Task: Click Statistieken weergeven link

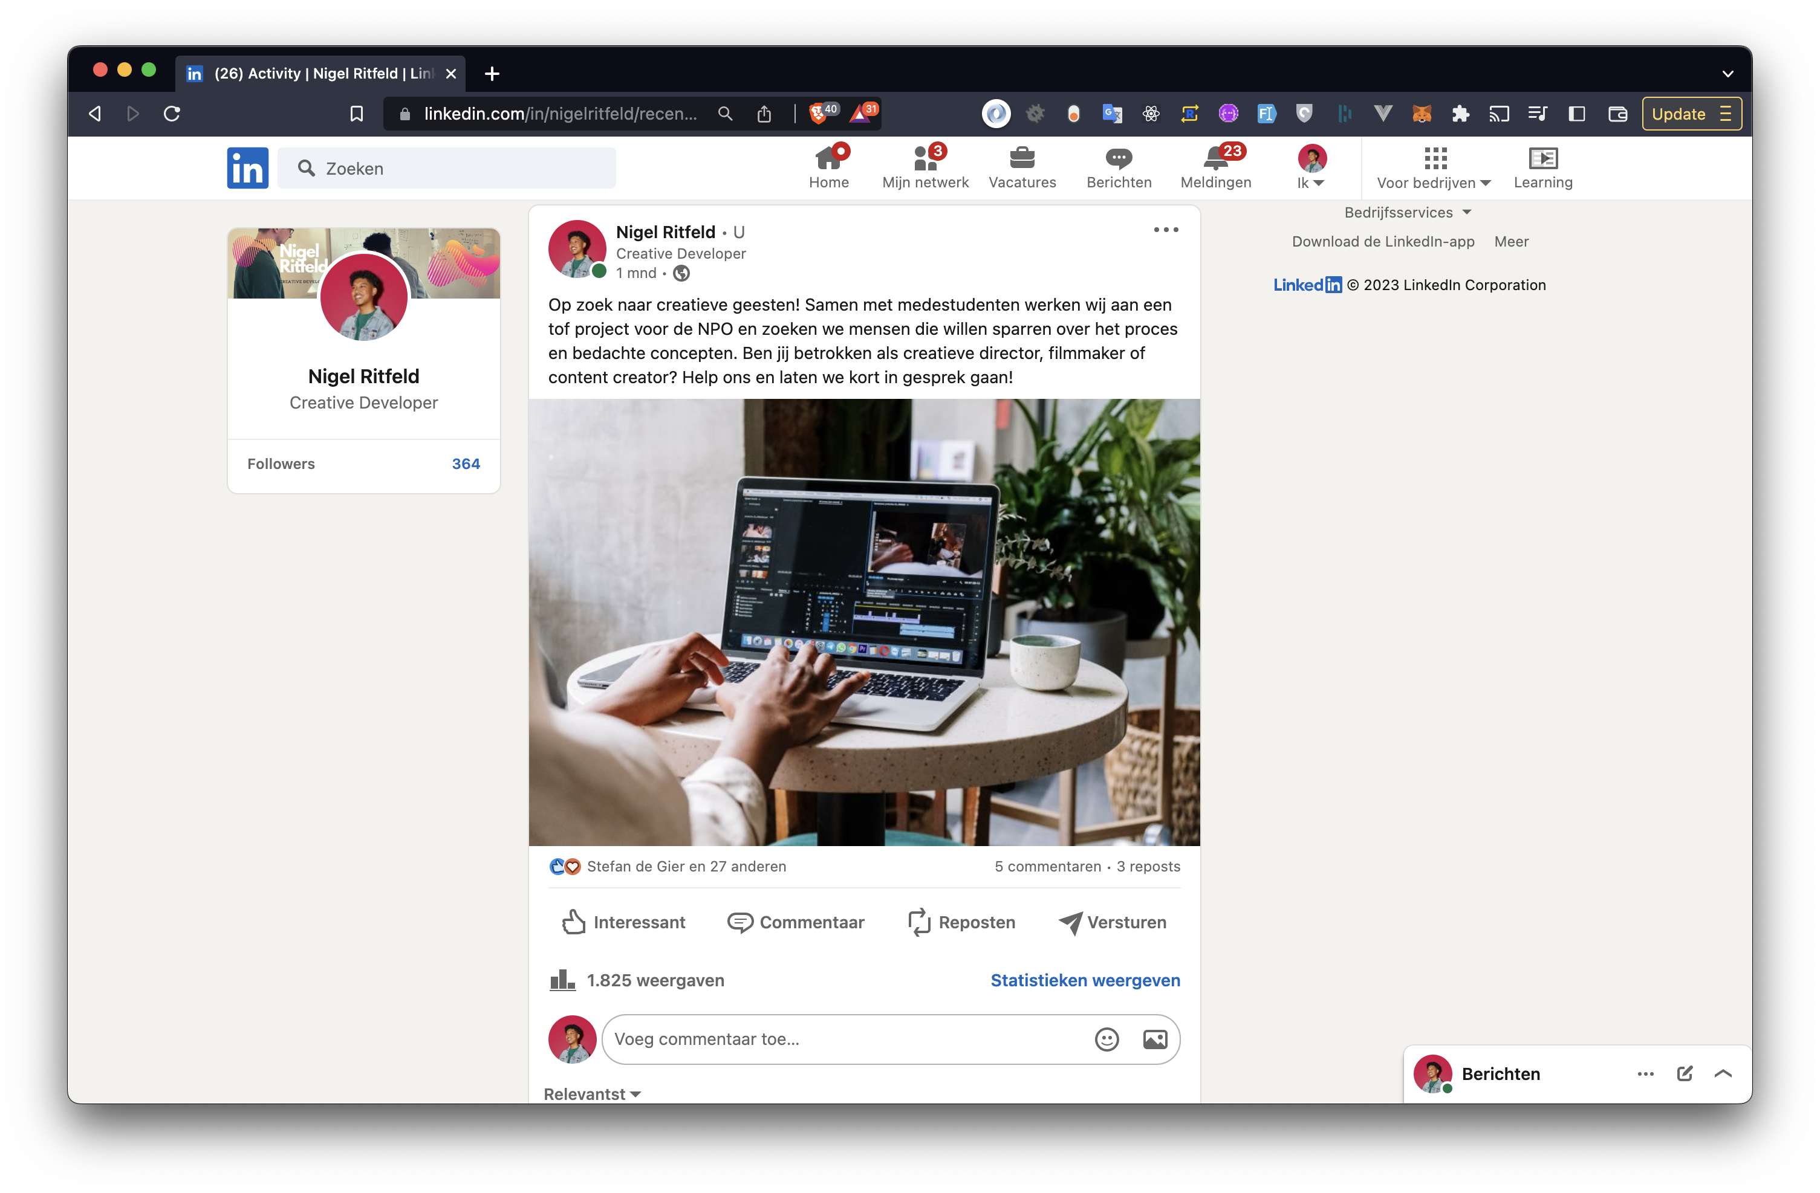Action: point(1084,980)
